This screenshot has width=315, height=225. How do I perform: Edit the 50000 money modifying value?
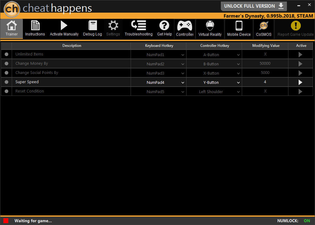[x=265, y=63]
